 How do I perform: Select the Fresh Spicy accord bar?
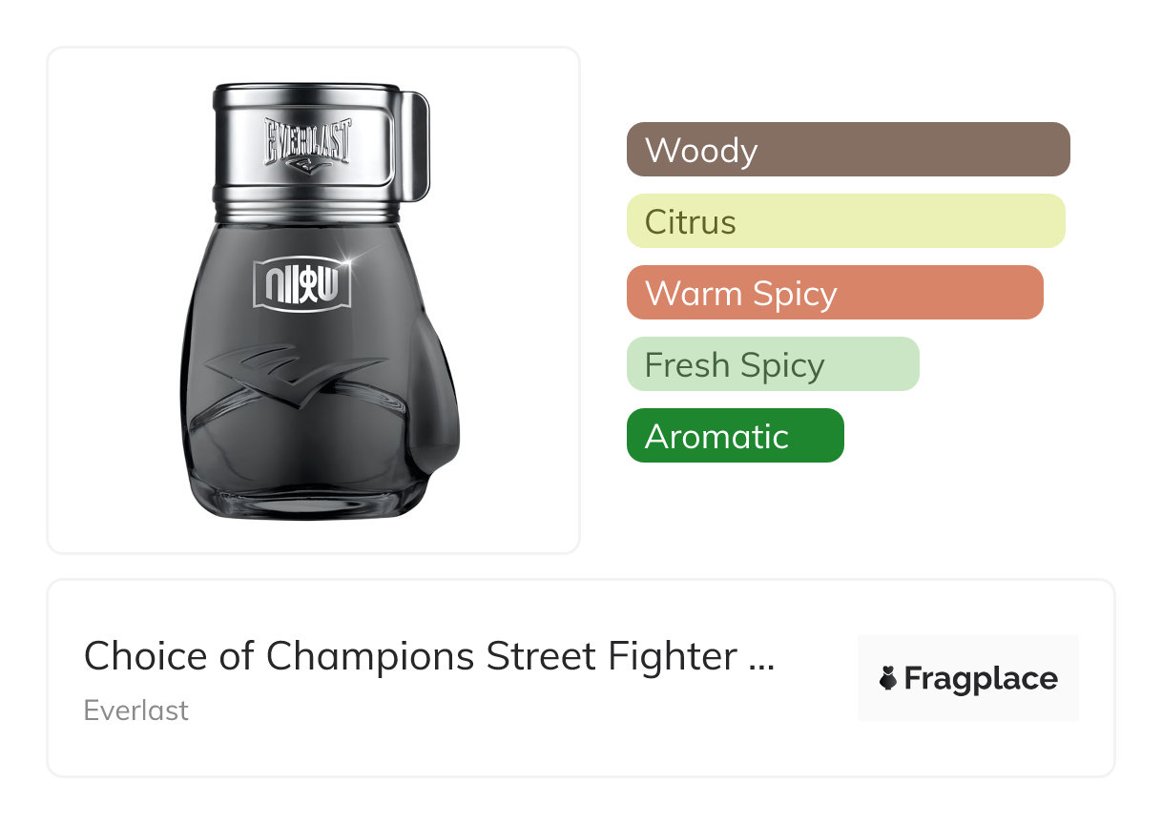coord(773,364)
